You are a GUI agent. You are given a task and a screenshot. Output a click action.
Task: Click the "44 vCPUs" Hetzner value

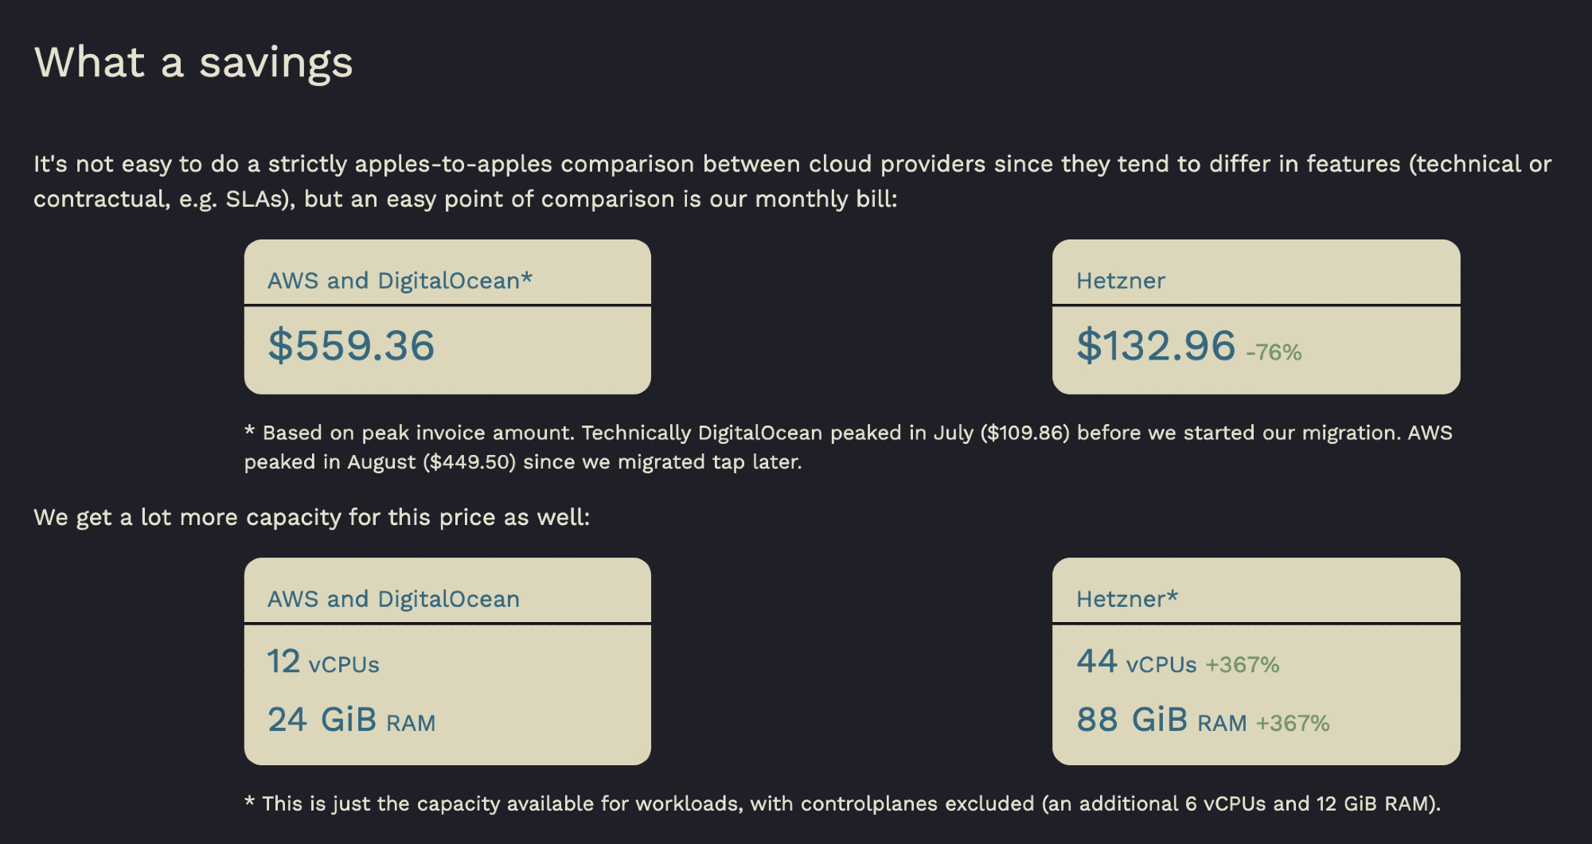pyautogui.click(x=1136, y=662)
